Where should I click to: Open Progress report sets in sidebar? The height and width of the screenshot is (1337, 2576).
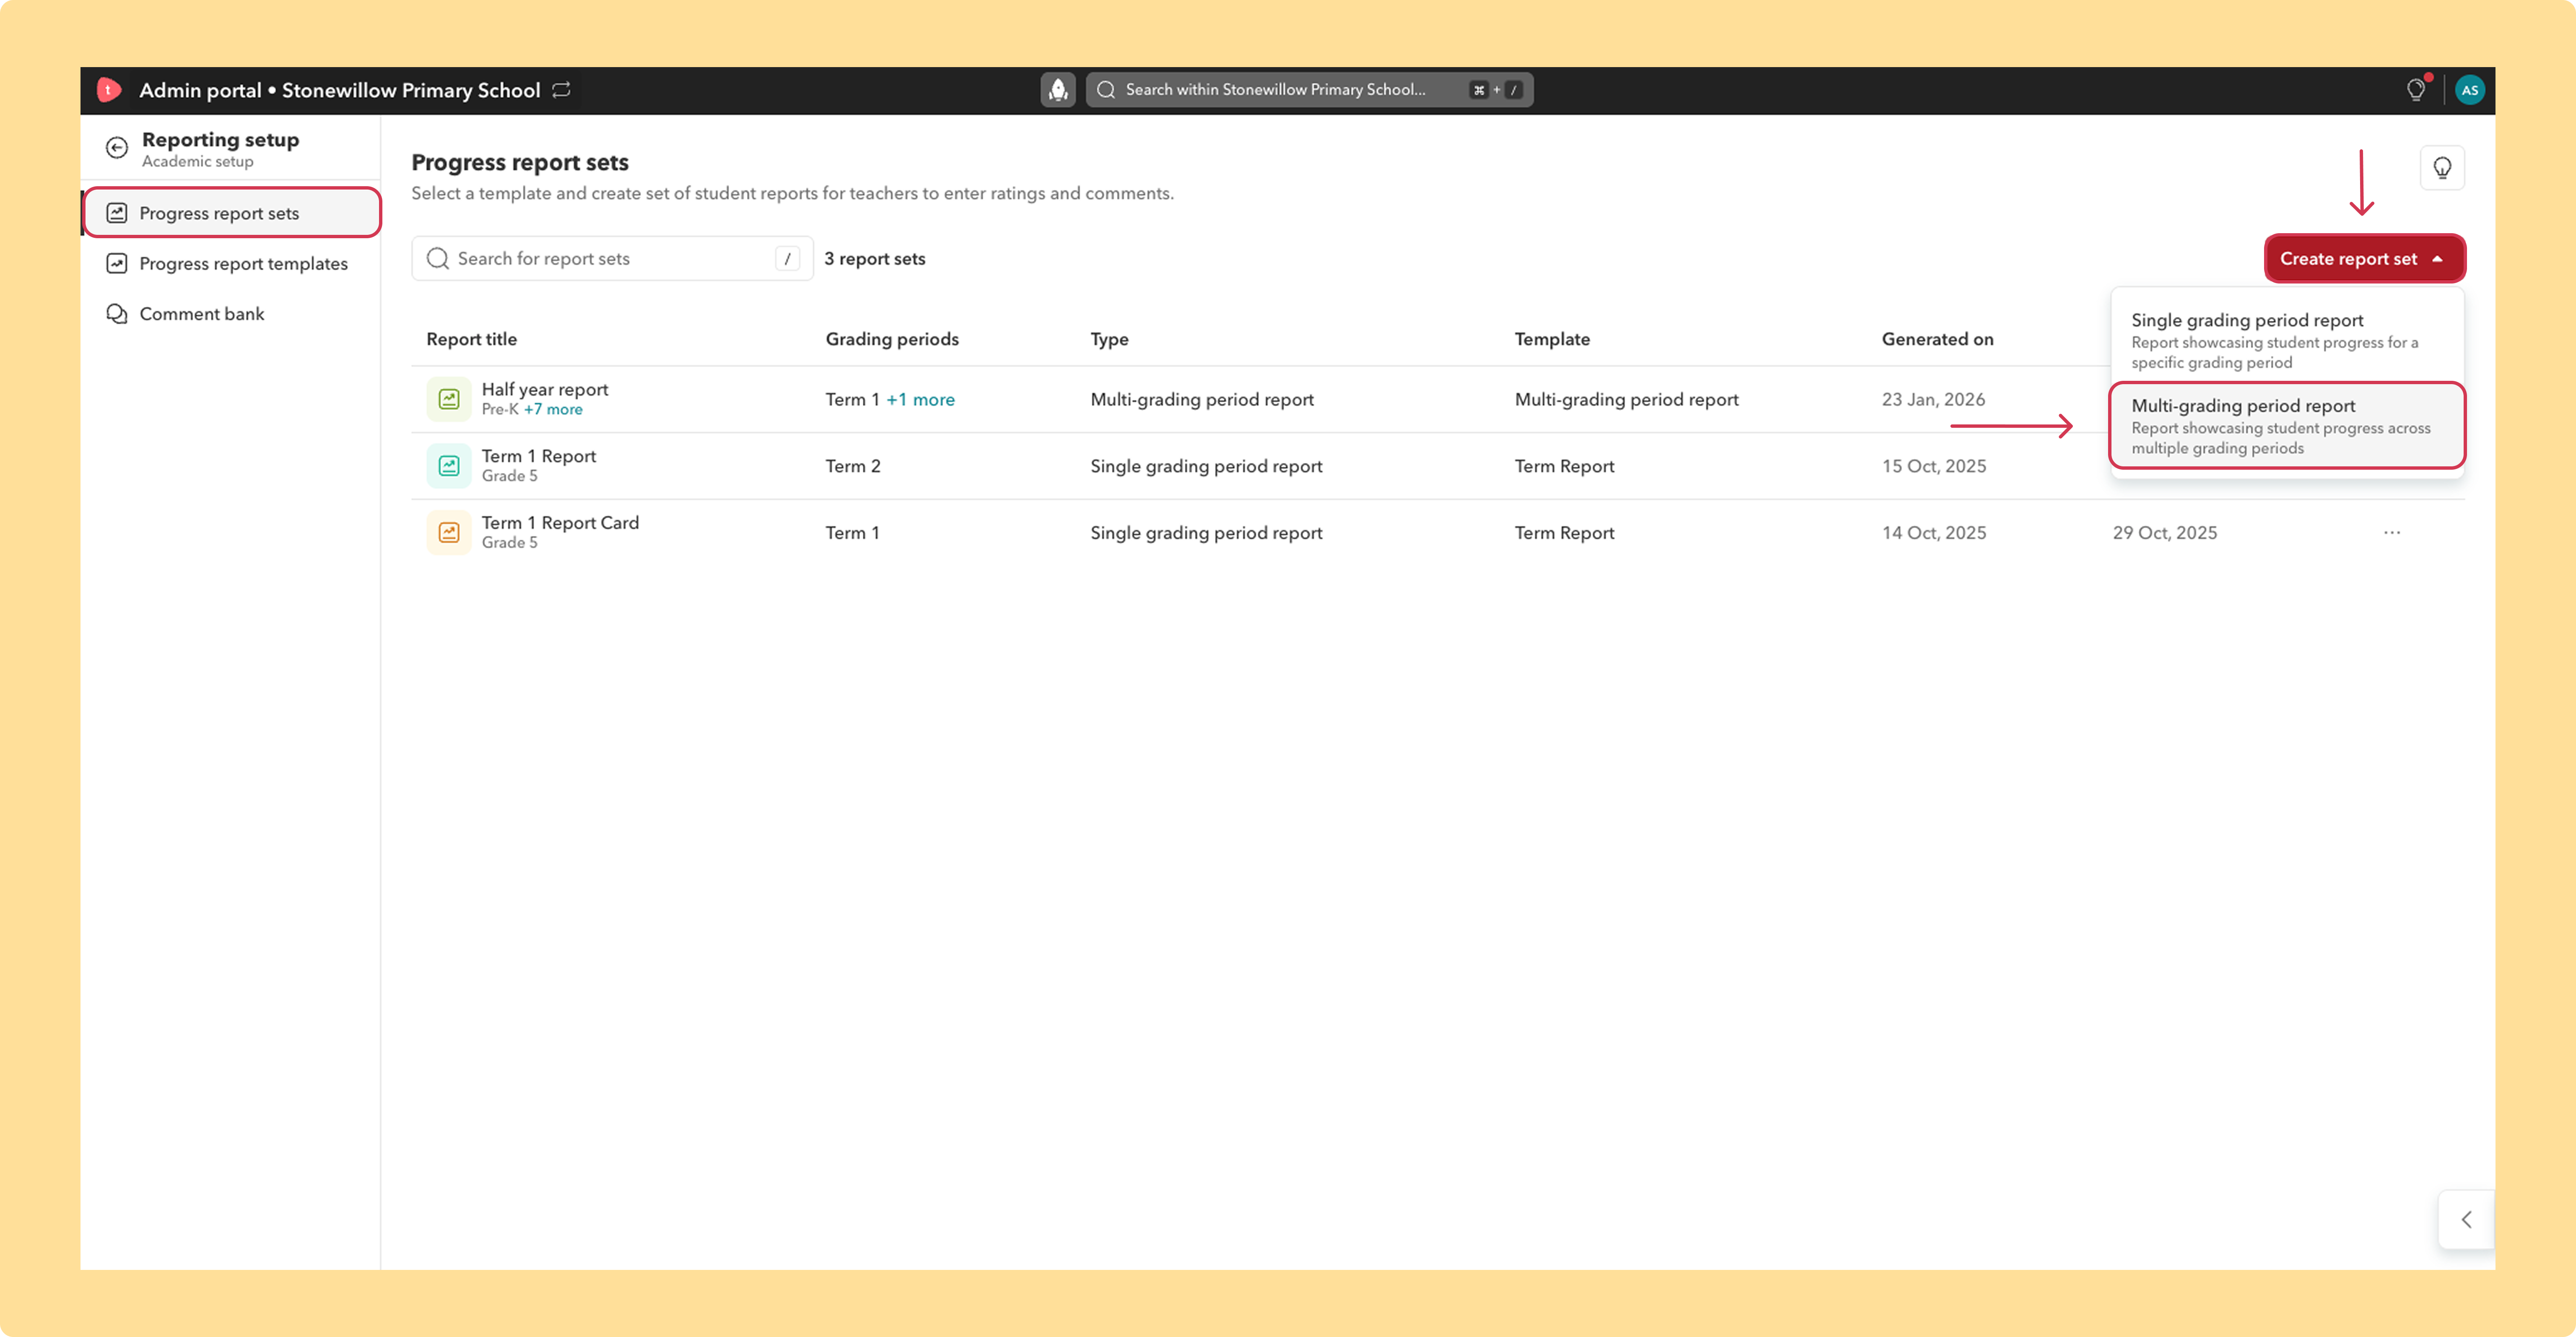click(x=232, y=213)
